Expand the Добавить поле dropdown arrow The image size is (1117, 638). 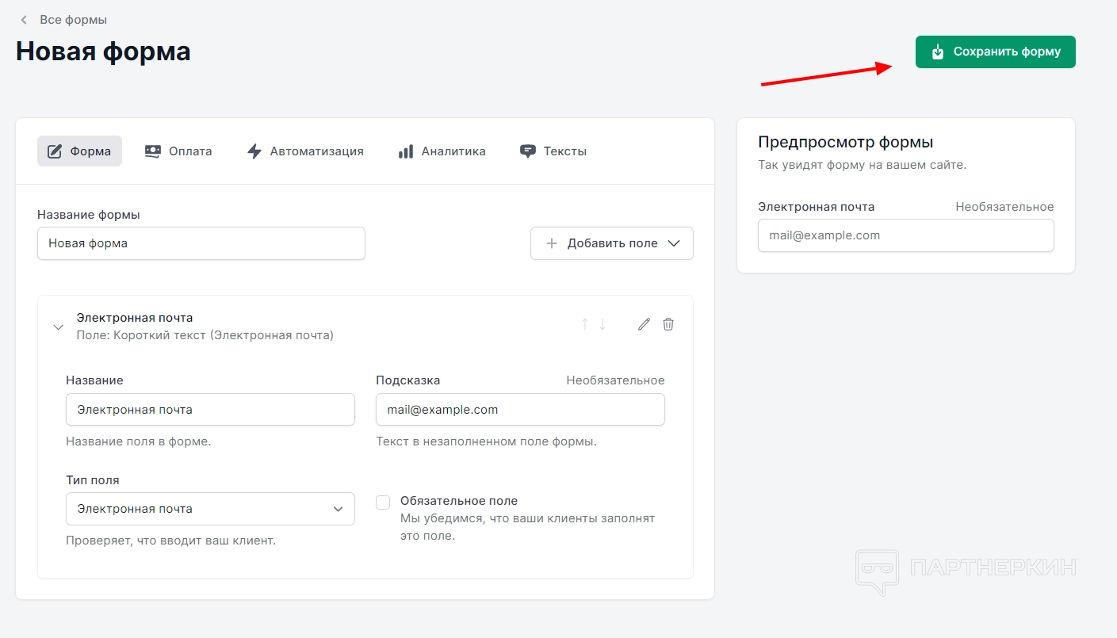click(674, 243)
